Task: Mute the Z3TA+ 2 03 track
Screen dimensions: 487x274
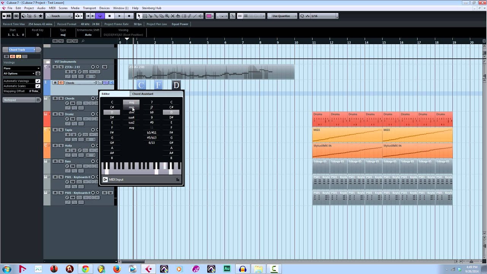Action: [x=55, y=67]
